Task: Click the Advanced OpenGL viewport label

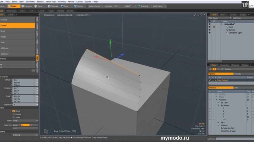Action: (64, 15)
